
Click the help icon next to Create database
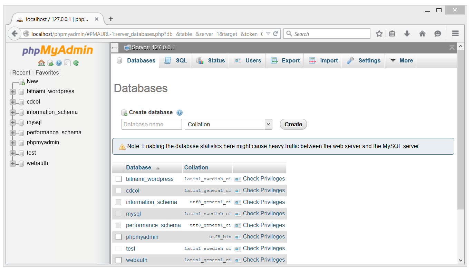(x=180, y=113)
